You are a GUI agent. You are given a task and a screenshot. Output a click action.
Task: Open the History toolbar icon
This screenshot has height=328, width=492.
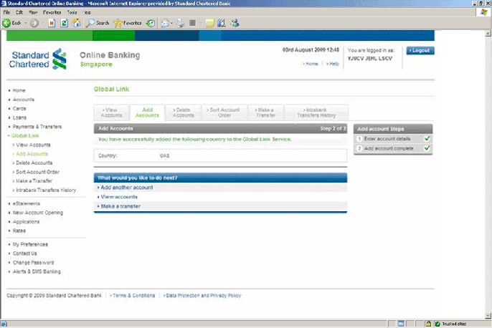151,23
